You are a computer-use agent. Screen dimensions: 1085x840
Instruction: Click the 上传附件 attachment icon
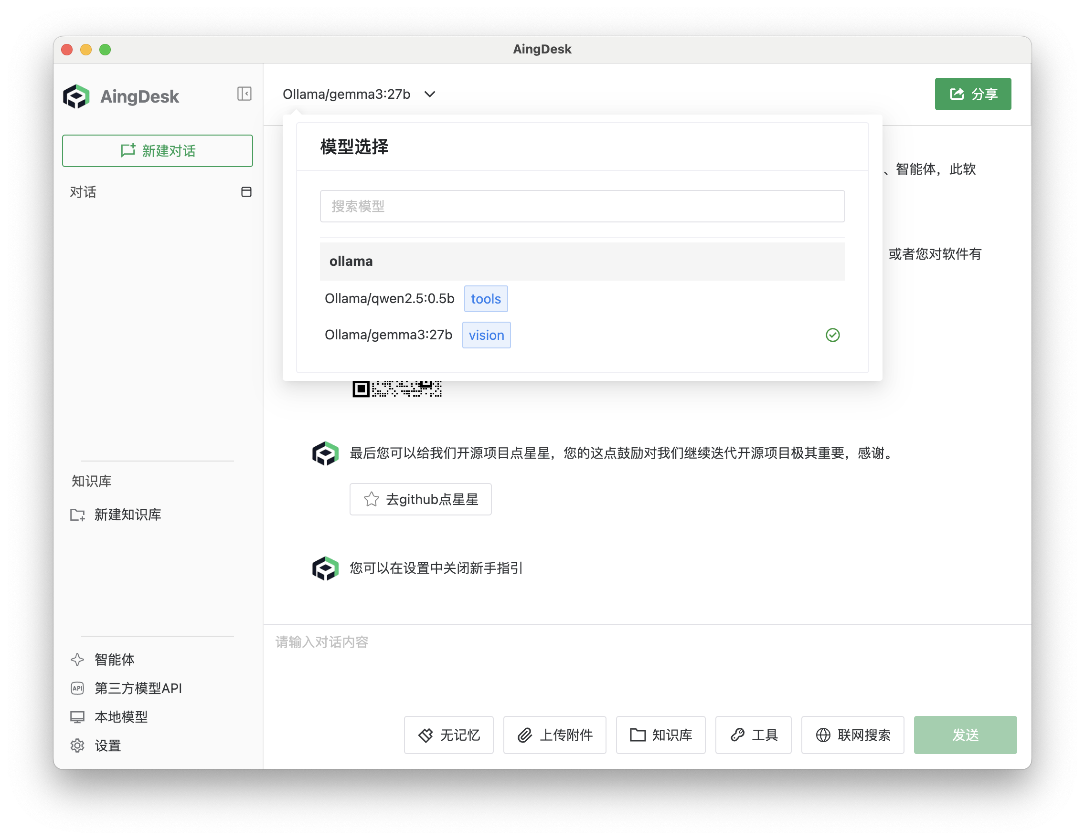pyautogui.click(x=524, y=735)
